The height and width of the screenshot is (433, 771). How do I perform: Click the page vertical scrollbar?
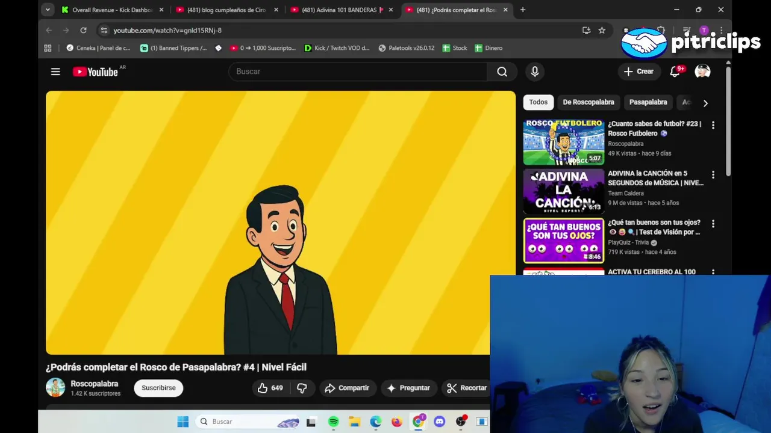tap(728, 120)
